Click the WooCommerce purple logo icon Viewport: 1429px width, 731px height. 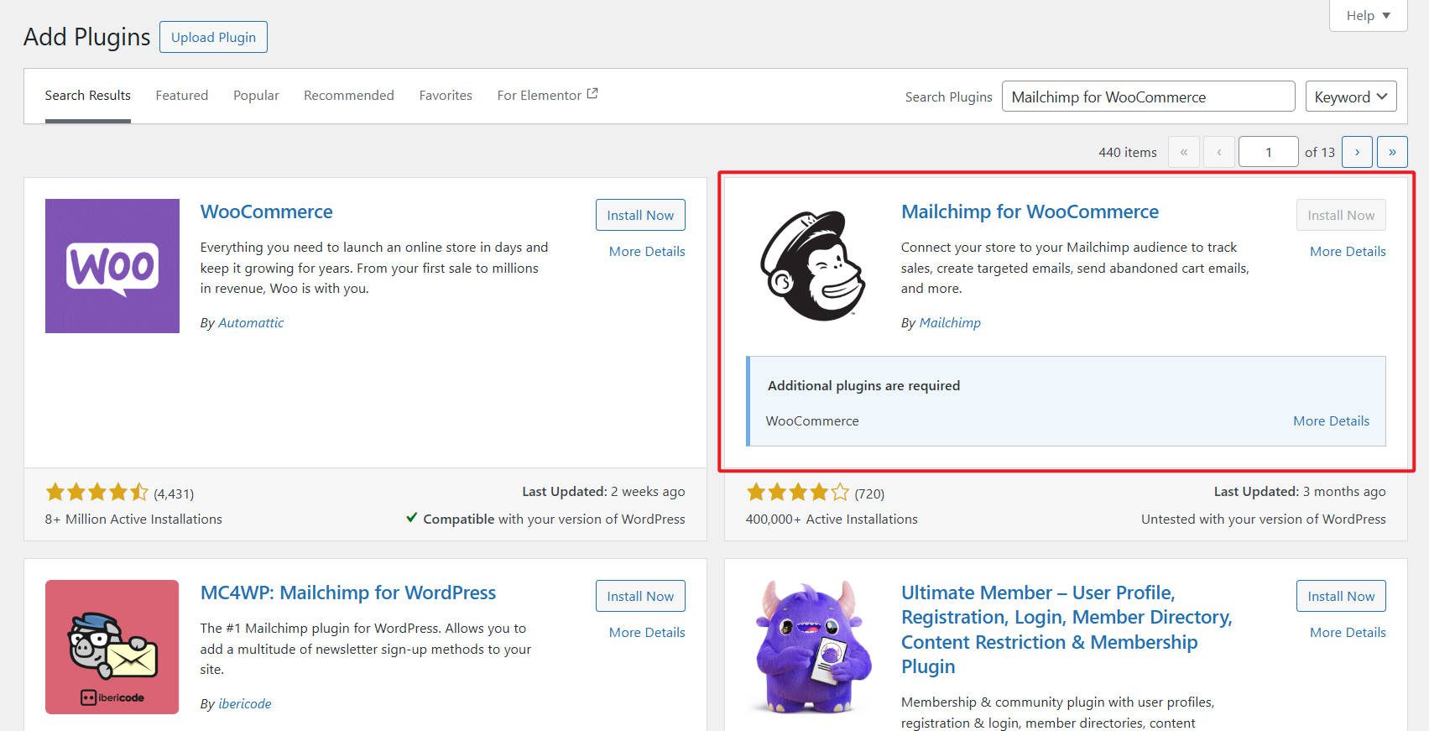112,266
